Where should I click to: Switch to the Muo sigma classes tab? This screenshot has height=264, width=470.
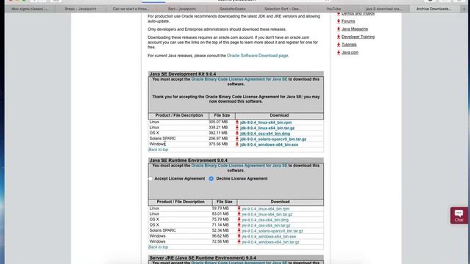[29, 9]
